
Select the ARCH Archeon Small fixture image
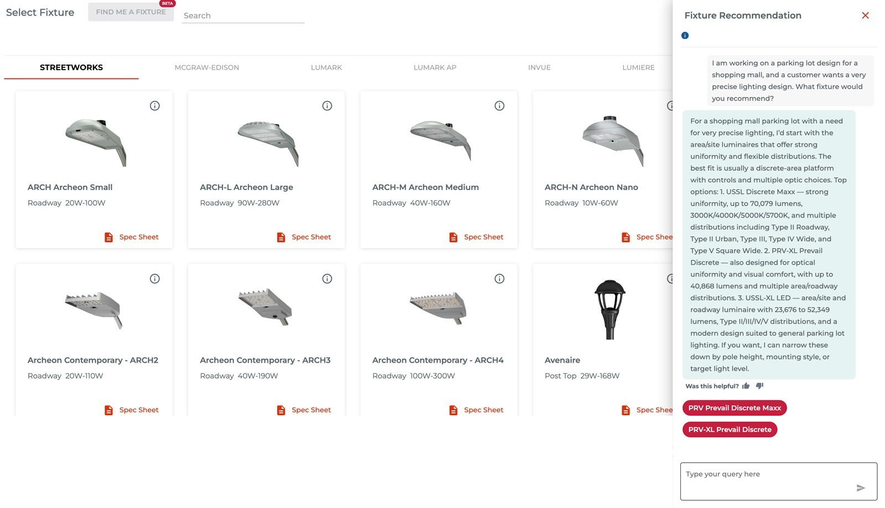click(96, 142)
